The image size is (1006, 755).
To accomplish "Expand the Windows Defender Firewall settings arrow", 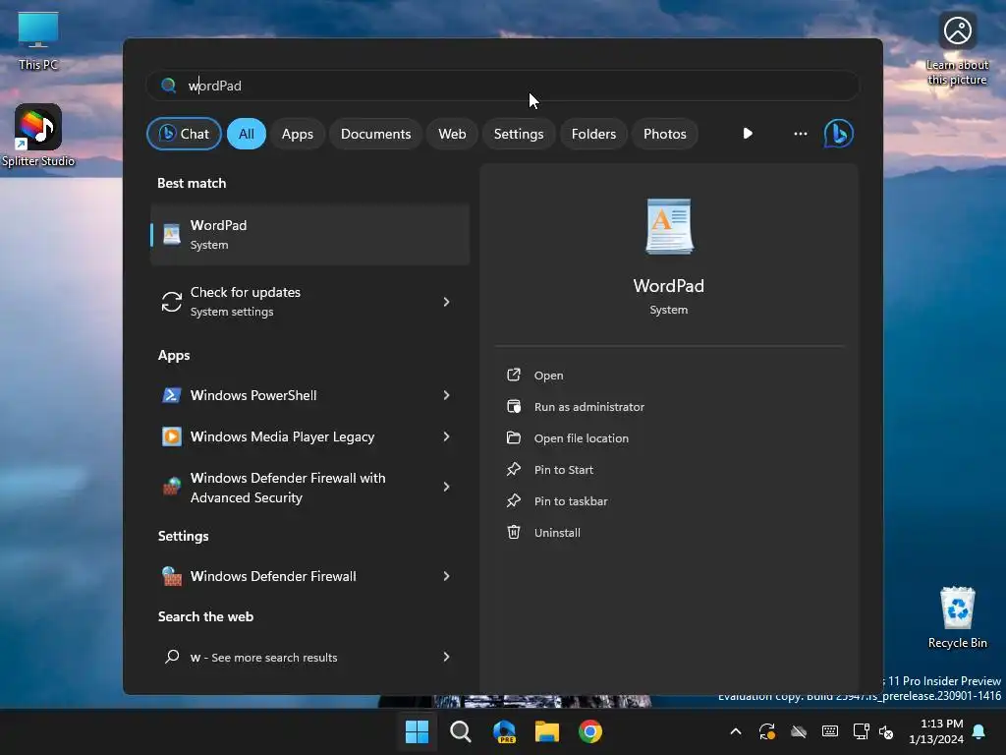I will [x=447, y=576].
